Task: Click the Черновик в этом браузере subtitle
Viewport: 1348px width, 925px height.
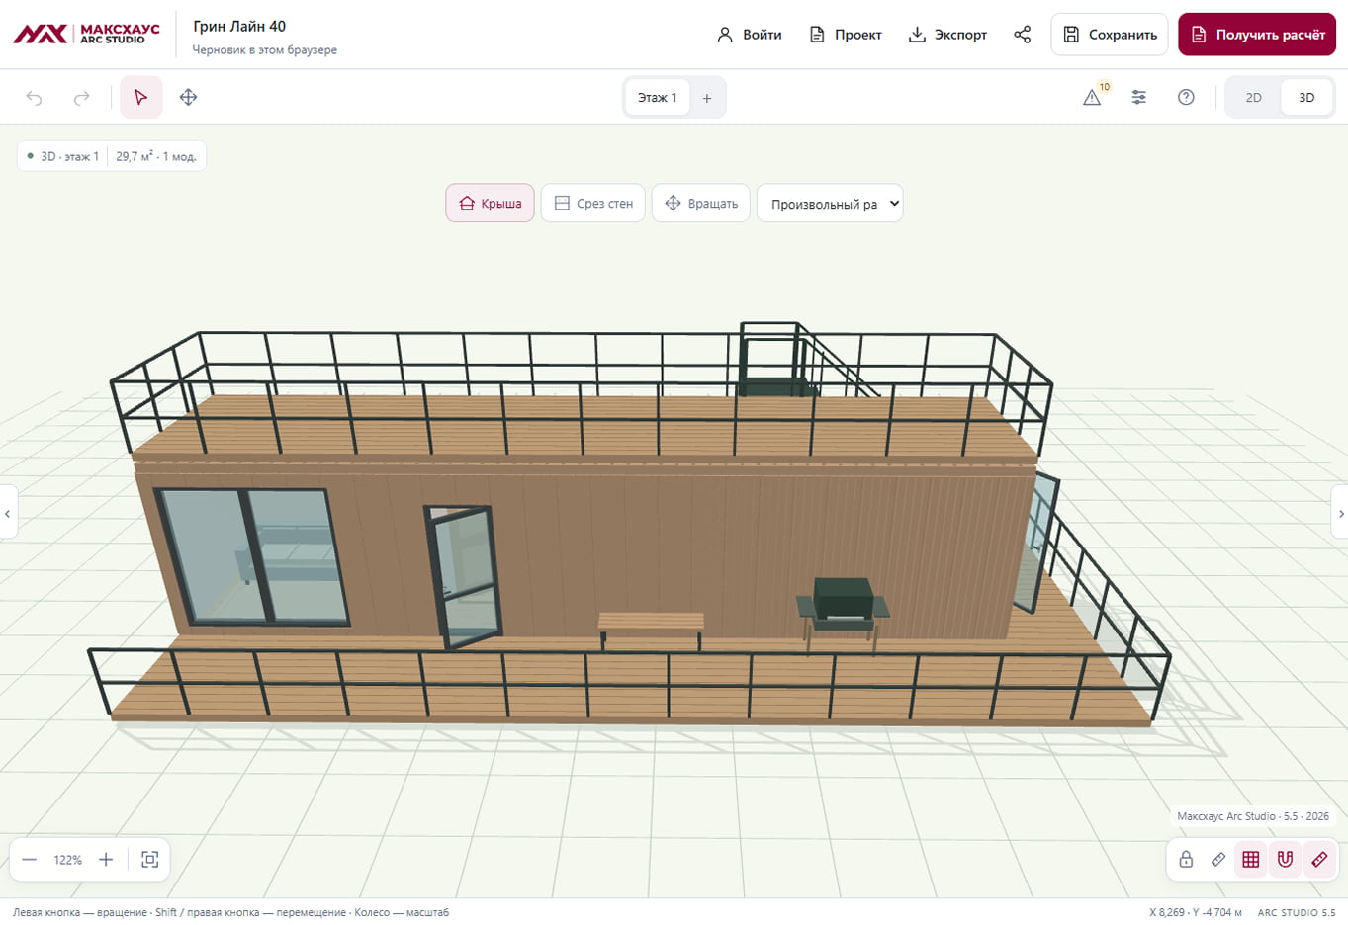Action: tap(264, 49)
